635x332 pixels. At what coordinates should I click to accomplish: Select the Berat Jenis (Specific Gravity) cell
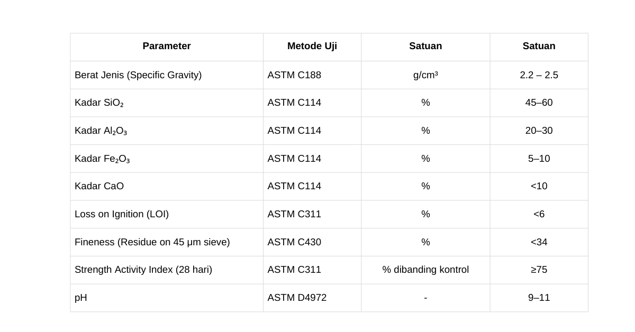coord(138,75)
